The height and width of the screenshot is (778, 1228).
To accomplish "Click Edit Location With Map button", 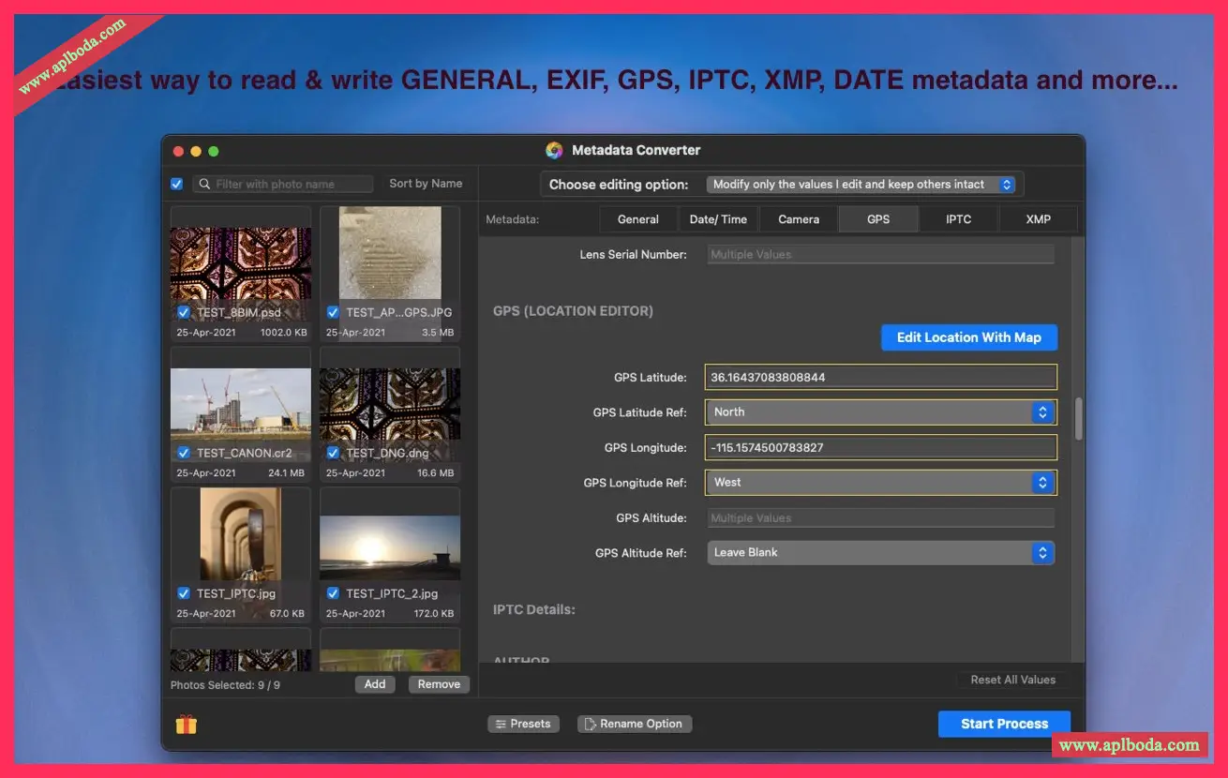I will pos(969,337).
